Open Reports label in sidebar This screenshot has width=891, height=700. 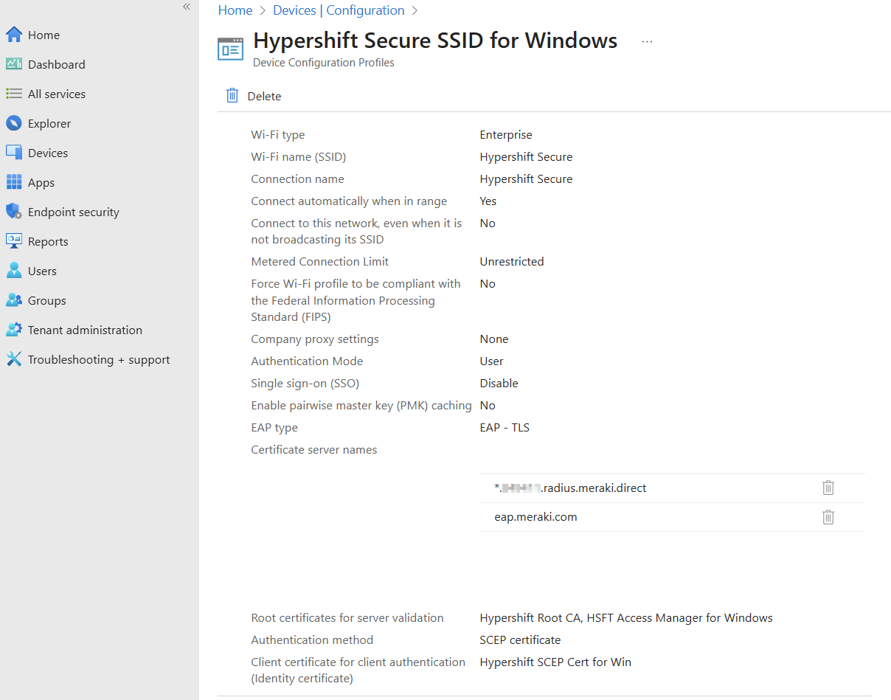click(x=48, y=241)
